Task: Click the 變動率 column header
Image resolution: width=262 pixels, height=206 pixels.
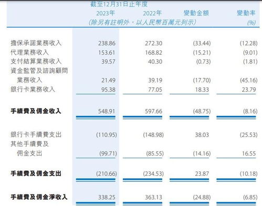Action: point(246,13)
